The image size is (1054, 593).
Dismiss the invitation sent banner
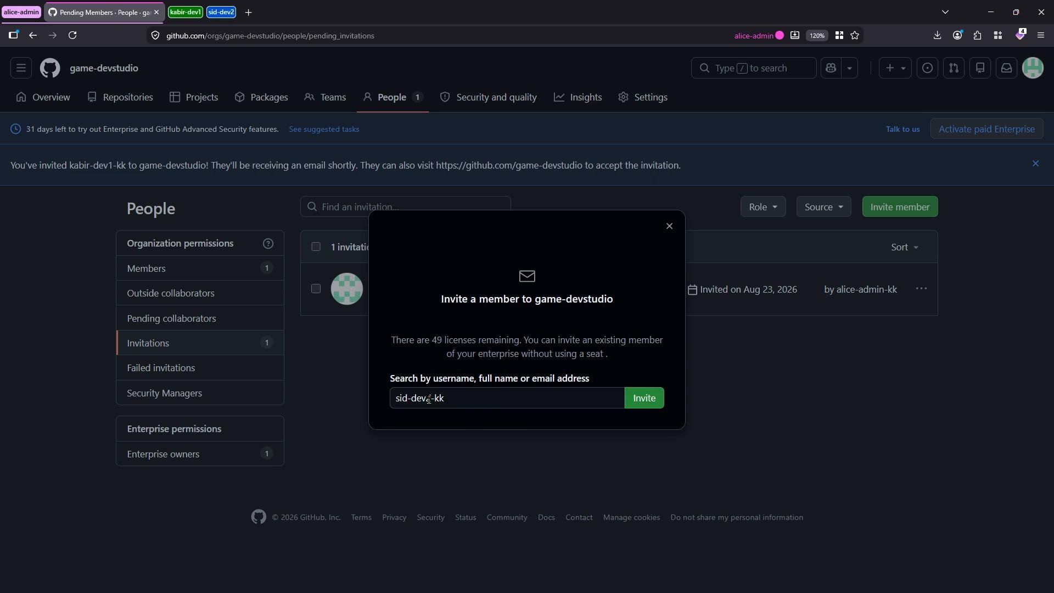coord(1035,164)
